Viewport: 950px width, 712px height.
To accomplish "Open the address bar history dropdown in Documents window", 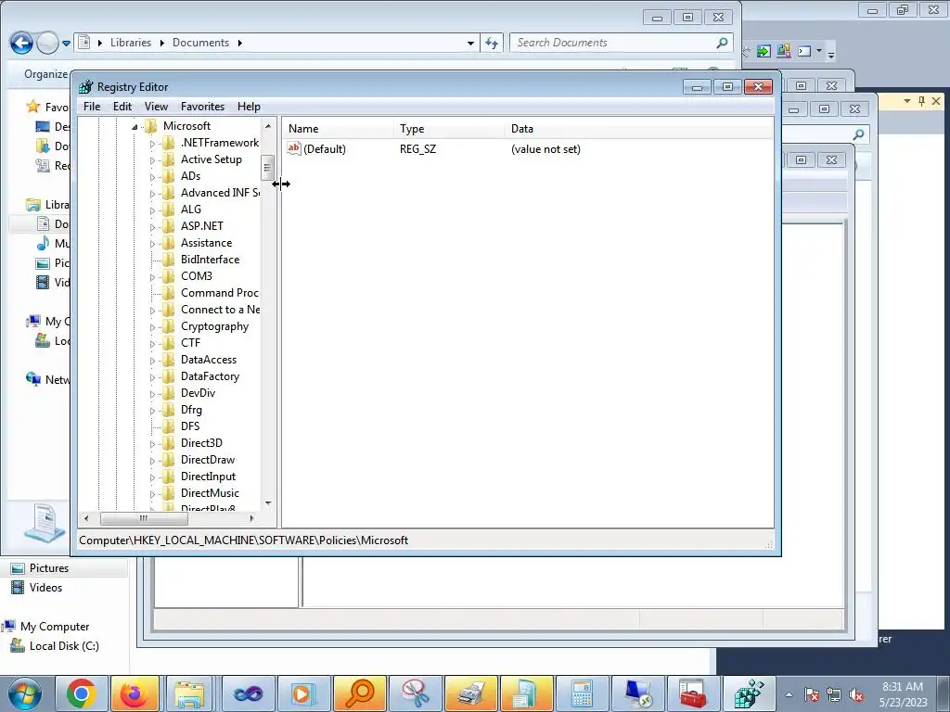I will click(x=470, y=43).
